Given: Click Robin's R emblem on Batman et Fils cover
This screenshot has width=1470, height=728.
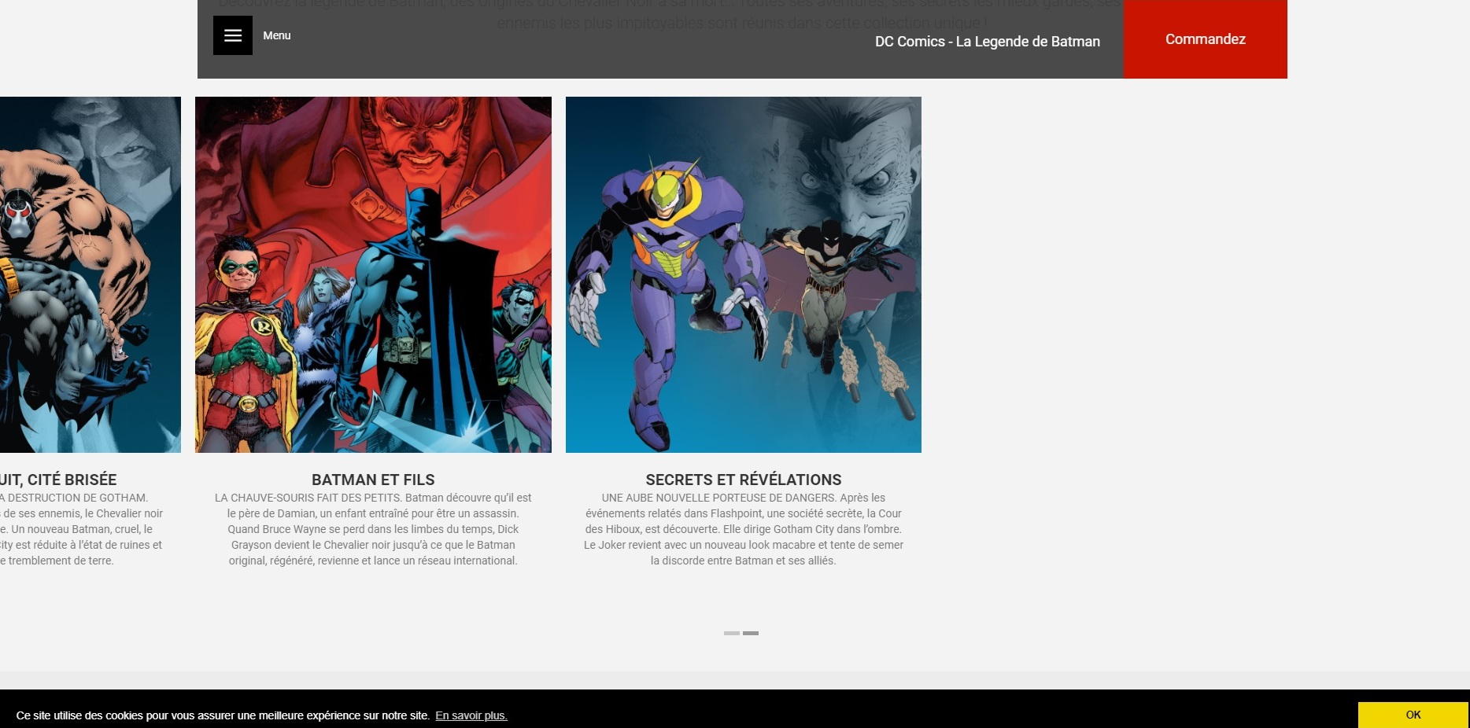Looking at the screenshot, I should pyautogui.click(x=261, y=325).
